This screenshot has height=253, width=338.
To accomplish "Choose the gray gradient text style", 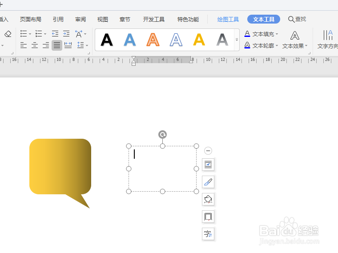I will point(222,40).
